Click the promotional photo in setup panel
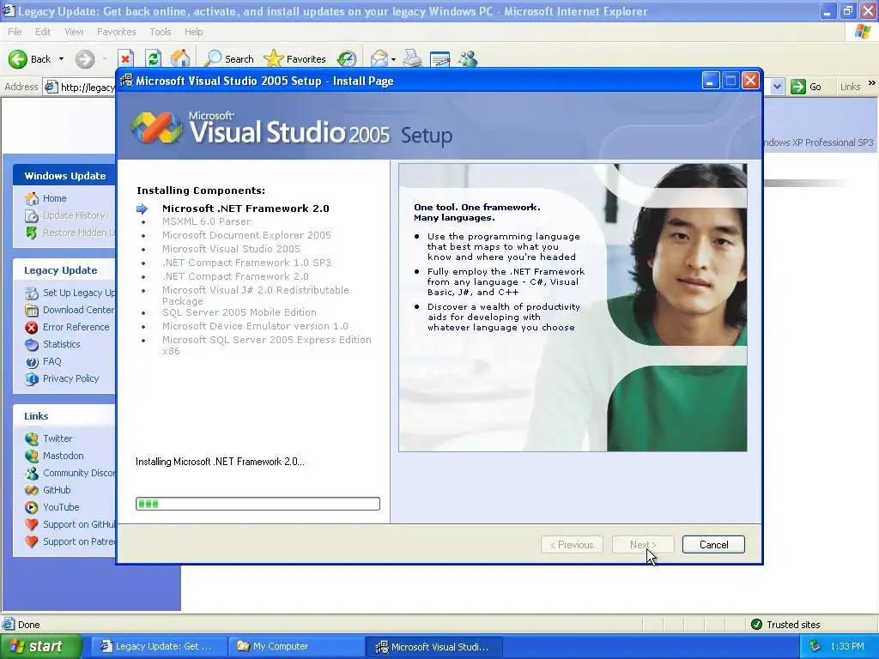Image resolution: width=879 pixels, height=659 pixels. (573, 308)
